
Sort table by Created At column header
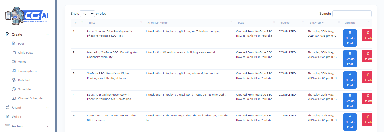tap(323, 23)
